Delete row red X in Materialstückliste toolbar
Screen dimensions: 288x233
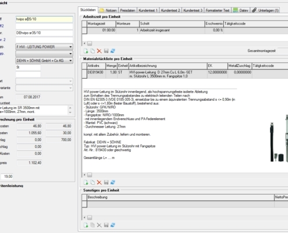[x=99, y=182]
